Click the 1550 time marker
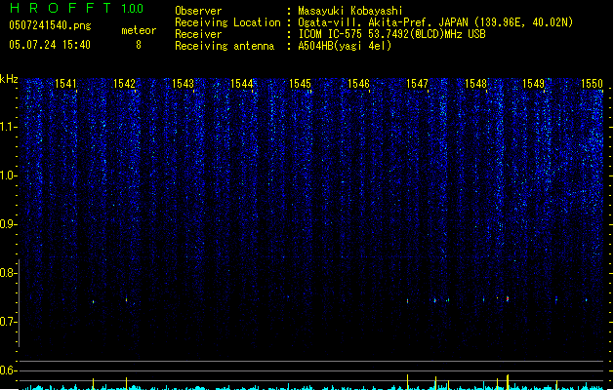Viewport: 614px width, 390px height. tap(592, 84)
